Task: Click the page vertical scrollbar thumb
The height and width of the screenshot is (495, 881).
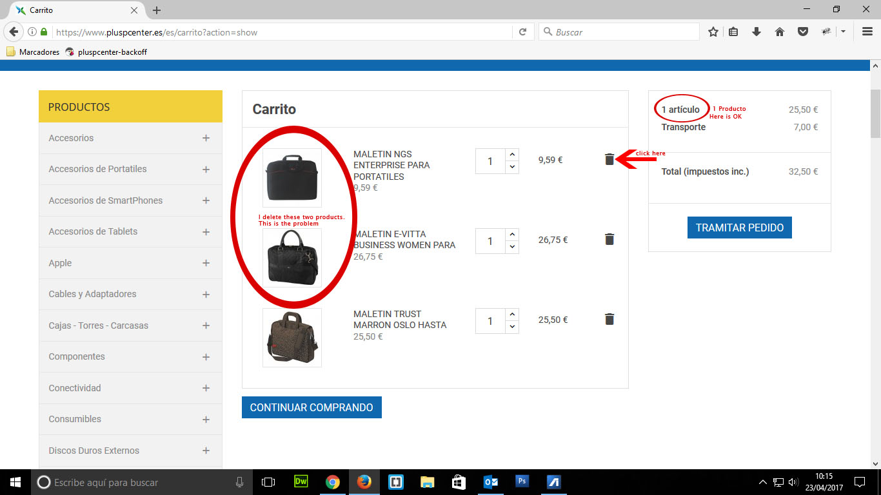Action: click(875, 113)
